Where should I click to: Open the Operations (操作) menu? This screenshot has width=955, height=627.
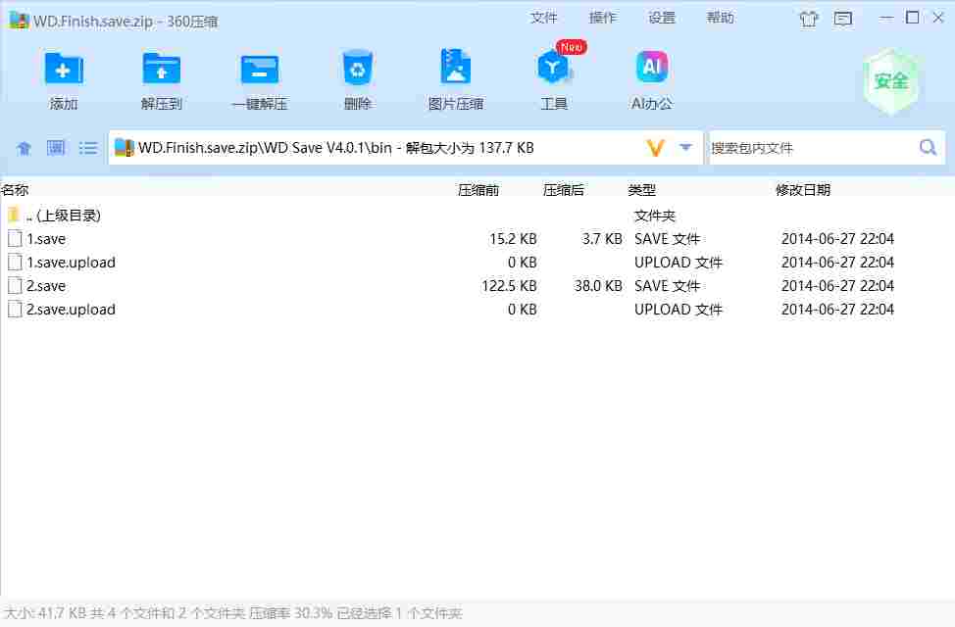[x=603, y=18]
